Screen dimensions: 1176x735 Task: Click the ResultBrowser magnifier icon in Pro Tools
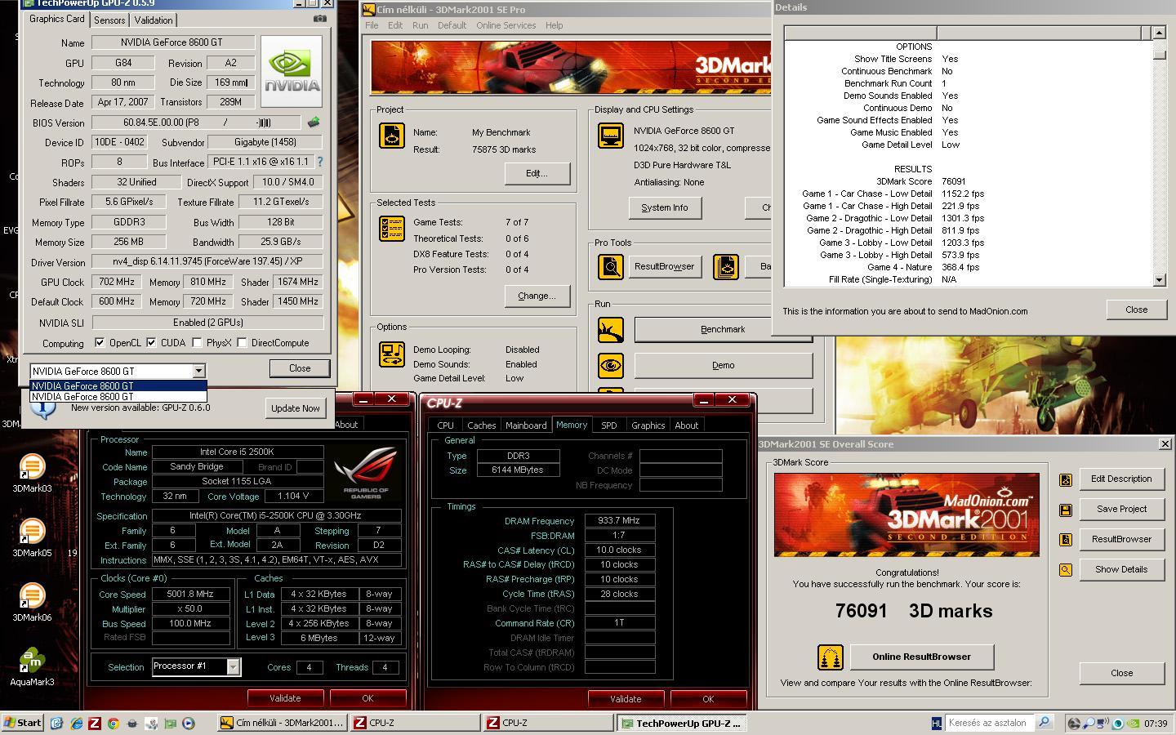(x=610, y=266)
